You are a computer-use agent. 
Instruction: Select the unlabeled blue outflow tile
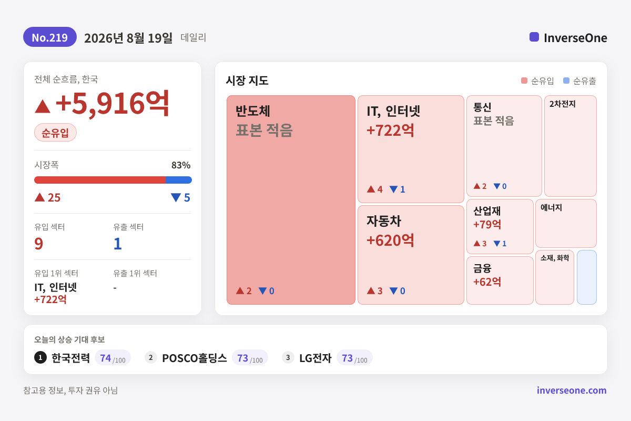click(x=587, y=277)
